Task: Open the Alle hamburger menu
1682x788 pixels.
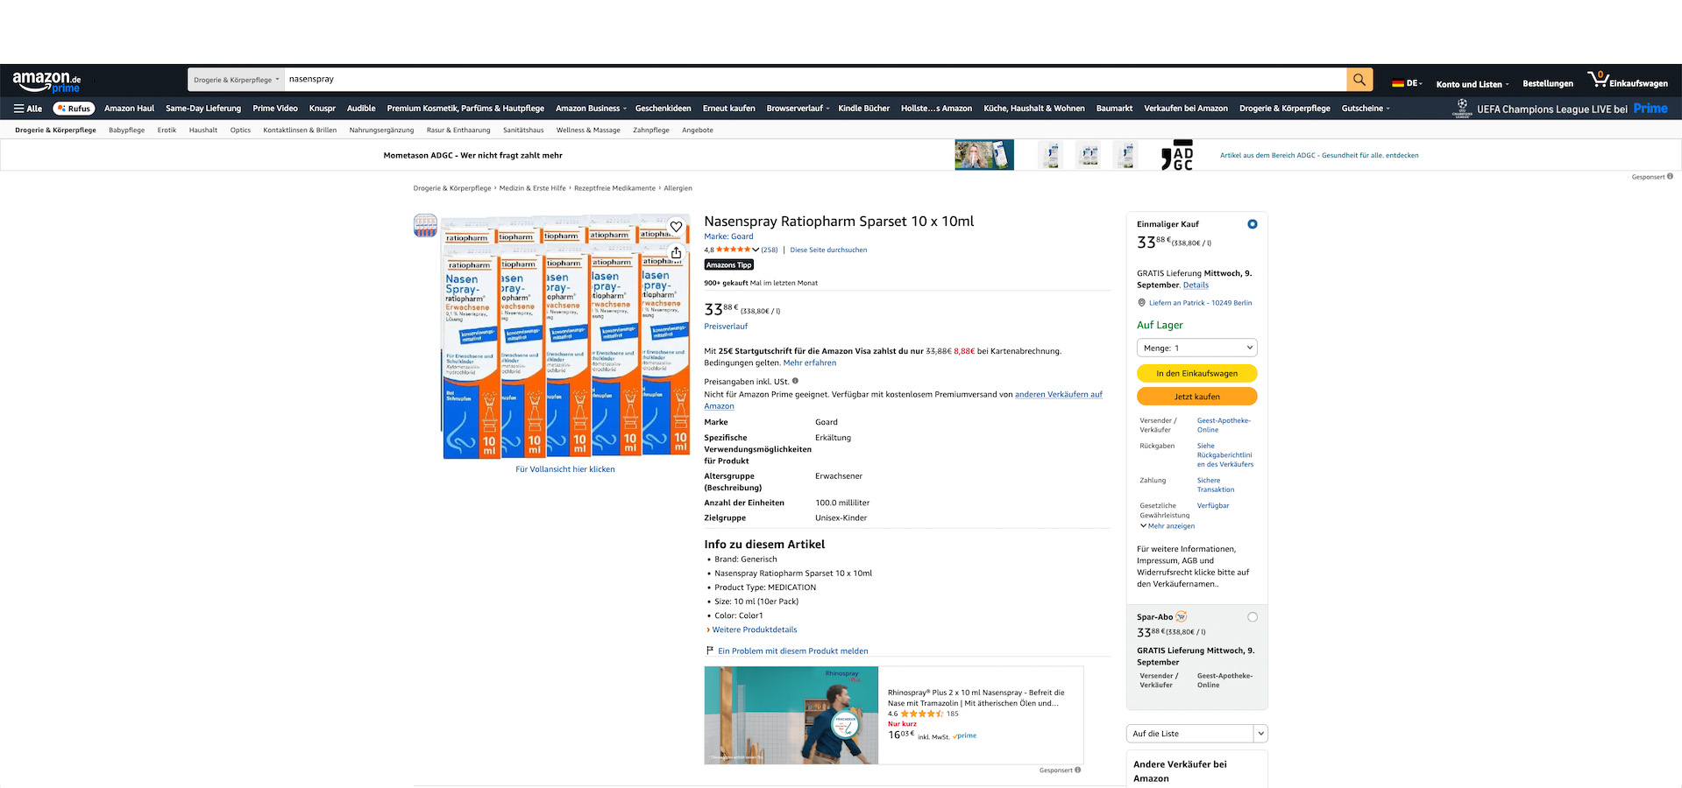Action: click(x=28, y=109)
